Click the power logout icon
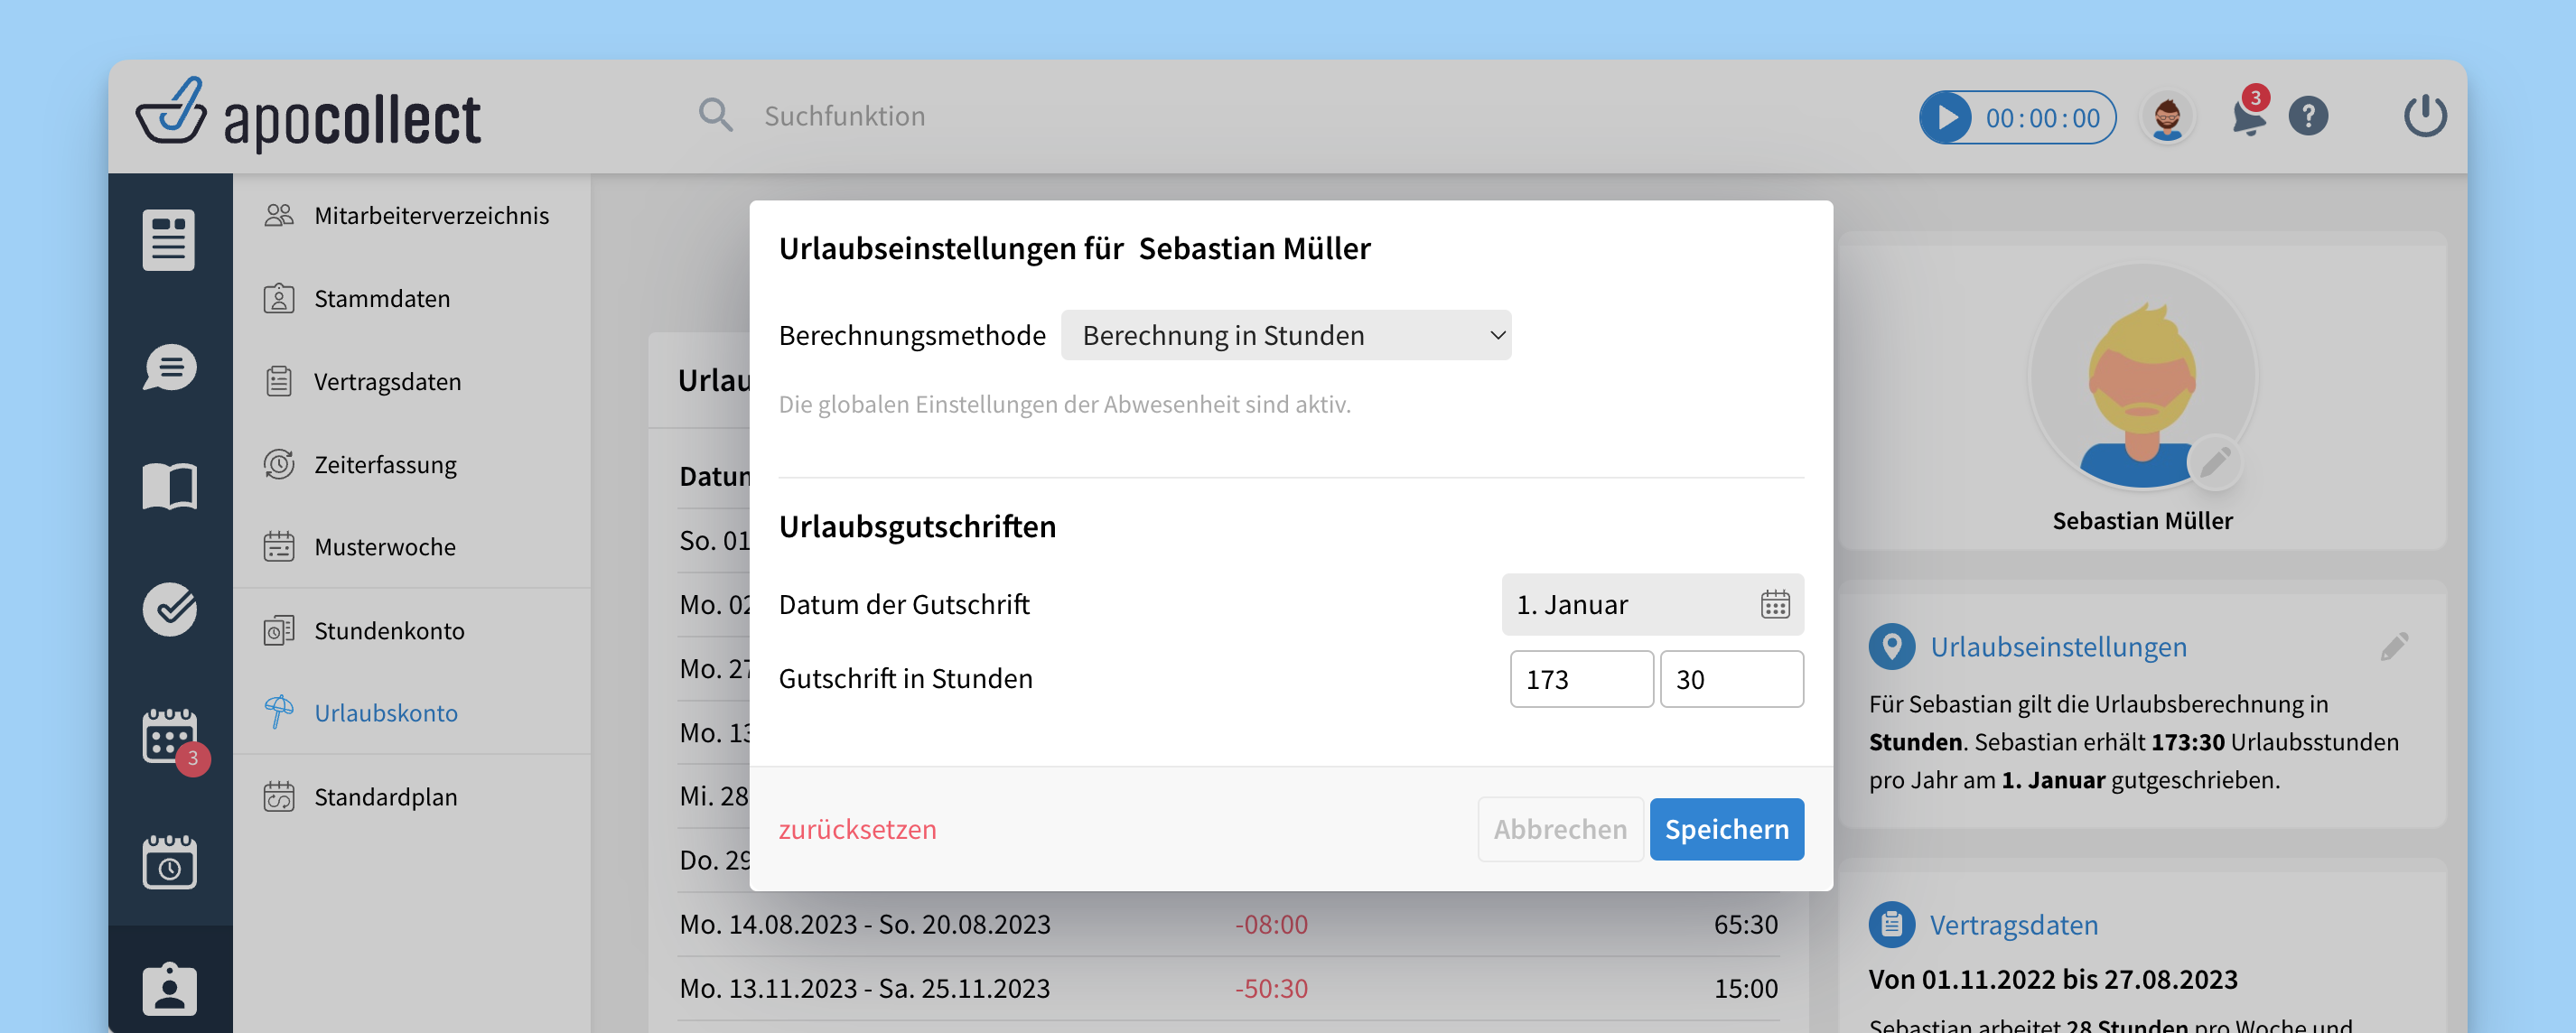2576x1033 pixels. pyautogui.click(x=2424, y=117)
